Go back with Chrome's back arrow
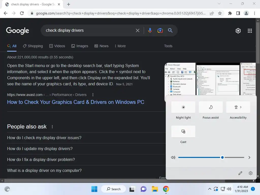This screenshot has height=195, width=260. (6, 13)
